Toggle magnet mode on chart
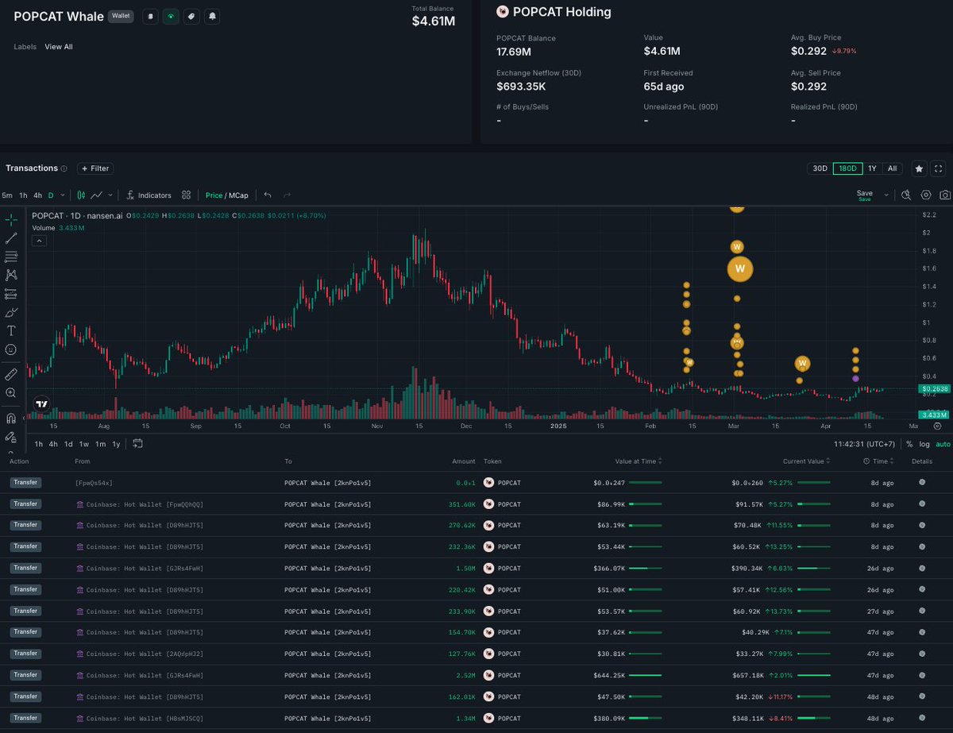This screenshot has height=733, width=953. (x=11, y=418)
